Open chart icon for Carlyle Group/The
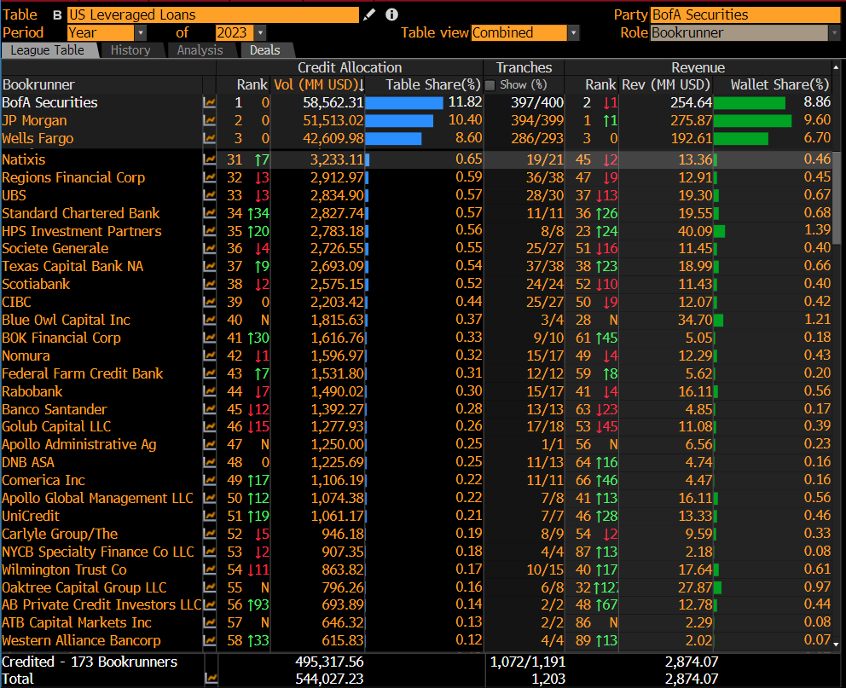Viewport: 846px width, 688px height. pos(209,533)
